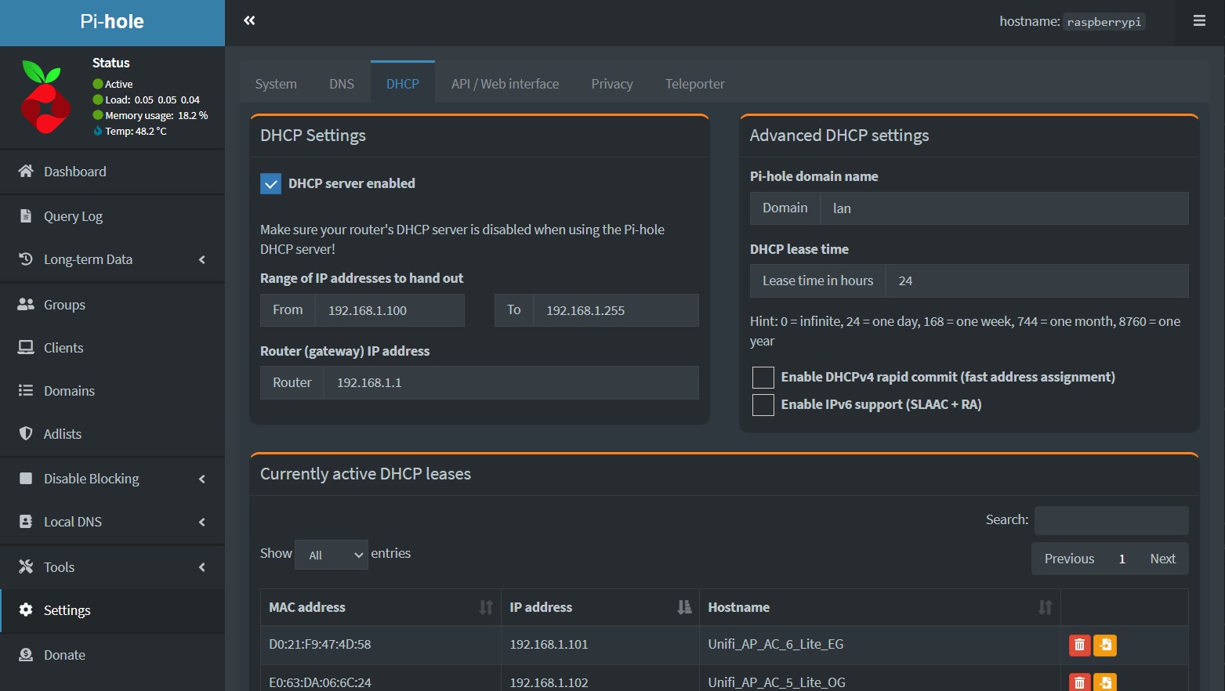Screen dimensions: 1225x691
Task: Click the Dashboard home icon
Action: coord(26,171)
